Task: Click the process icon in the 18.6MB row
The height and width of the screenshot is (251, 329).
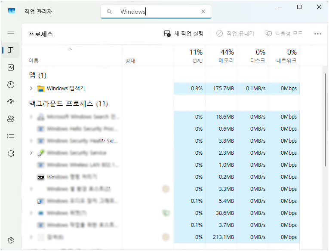Action: 41,117
